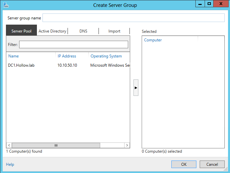The height and width of the screenshot is (173, 230).
Task: Close the dialog with the red X
Action: tap(221, 4)
